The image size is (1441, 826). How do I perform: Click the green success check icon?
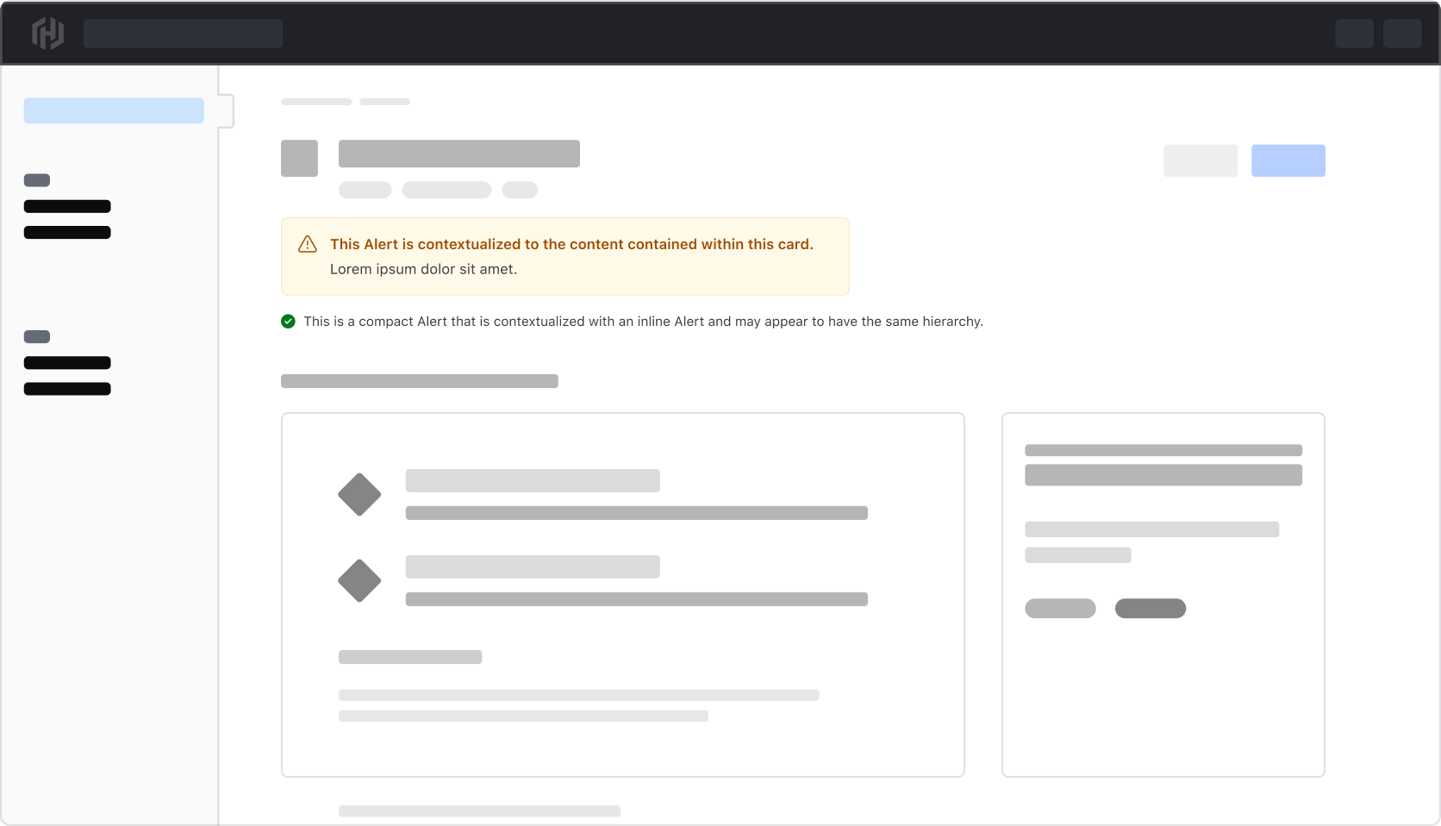coord(289,321)
